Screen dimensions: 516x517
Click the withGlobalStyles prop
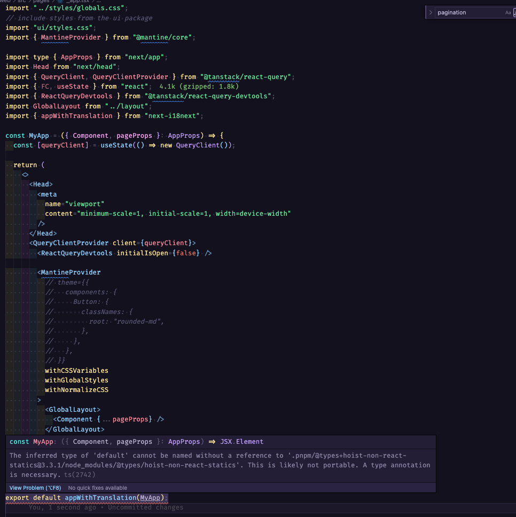pyautogui.click(x=76, y=380)
